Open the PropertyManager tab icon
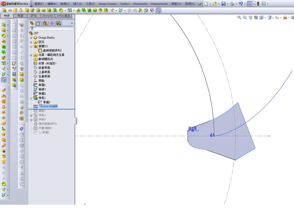 (x=39, y=23)
